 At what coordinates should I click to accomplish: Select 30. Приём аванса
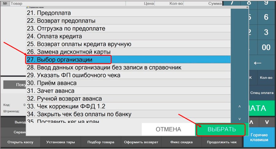(128, 83)
